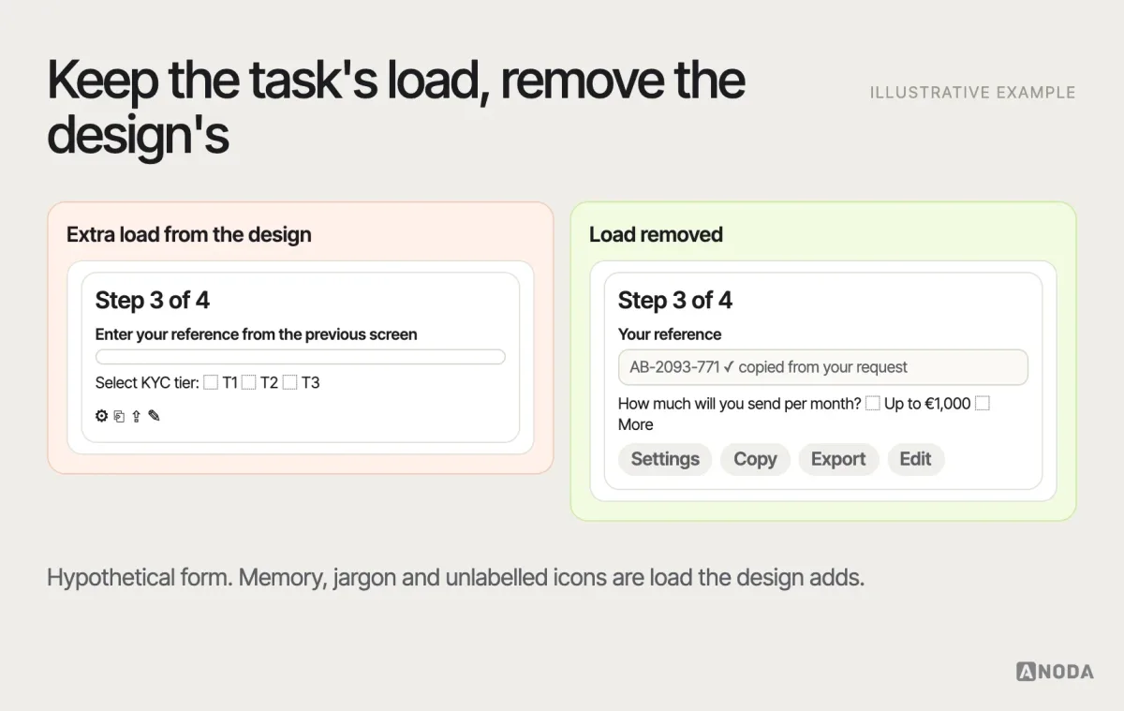The width and height of the screenshot is (1124, 711).
Task: Check the 'Up to €1,000' option
Action: click(873, 404)
